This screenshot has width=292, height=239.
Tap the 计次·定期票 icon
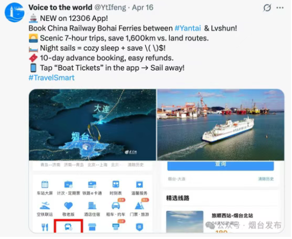[68, 185]
